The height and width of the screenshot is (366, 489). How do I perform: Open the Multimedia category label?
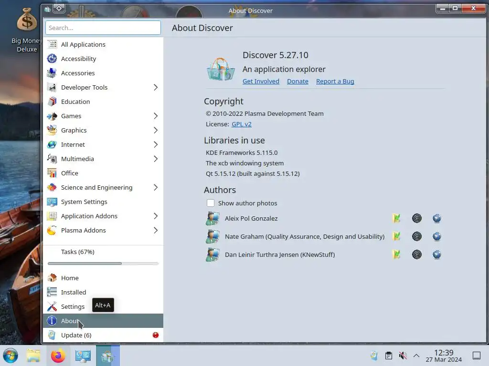(x=77, y=159)
